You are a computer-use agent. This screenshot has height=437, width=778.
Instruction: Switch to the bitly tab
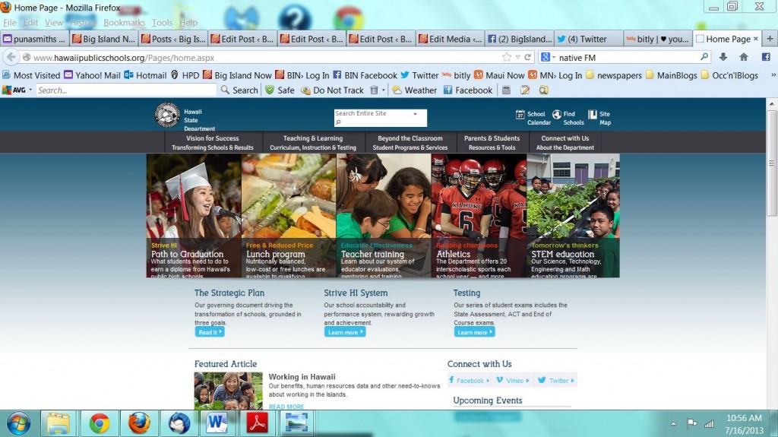click(657, 39)
